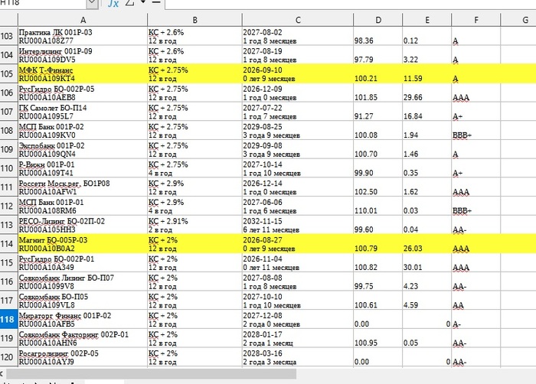Select highlighted row 114 via row header

coord(8,243)
